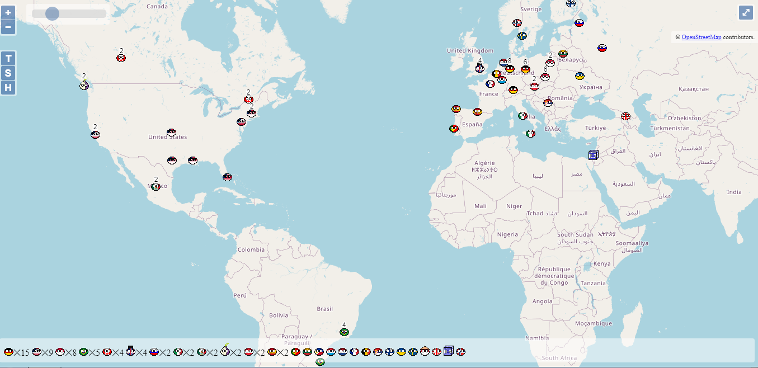Select the southern Germany ball marker
The height and width of the screenshot is (368, 758).
tap(513, 90)
